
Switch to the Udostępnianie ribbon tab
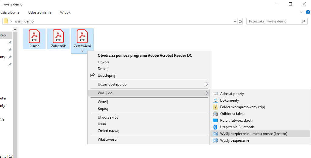tap(40, 12)
